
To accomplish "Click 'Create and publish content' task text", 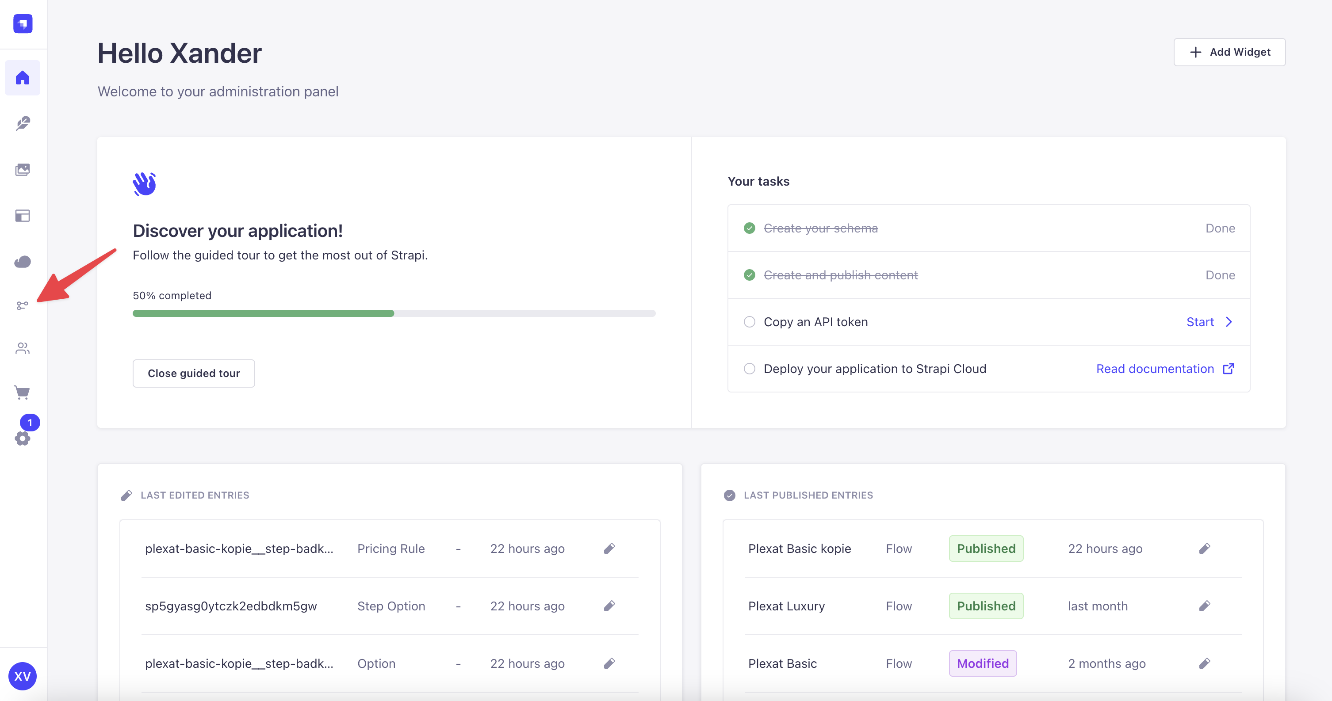I will coord(841,275).
